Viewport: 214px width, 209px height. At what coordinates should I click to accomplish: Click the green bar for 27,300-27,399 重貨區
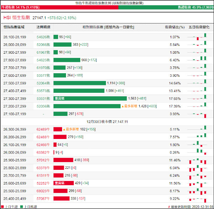90,98
